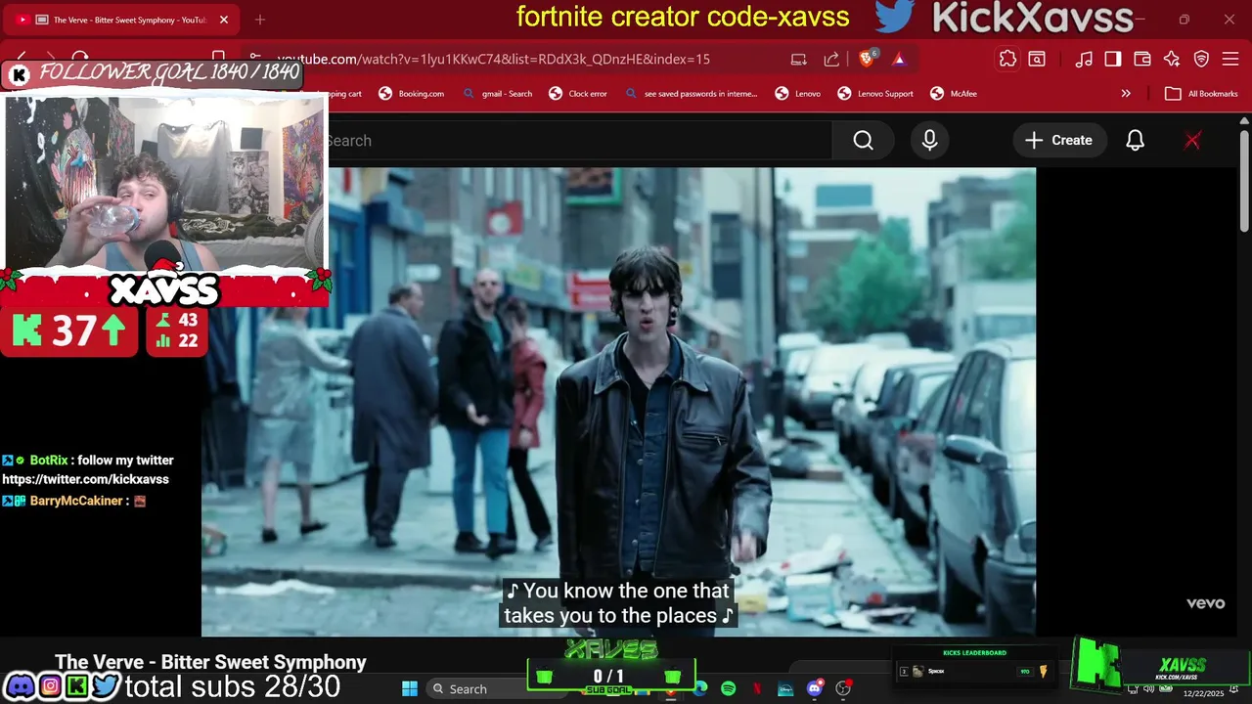Open the media control music-note icon
Viewport: 1252px width, 704px height.
[x=1084, y=59]
